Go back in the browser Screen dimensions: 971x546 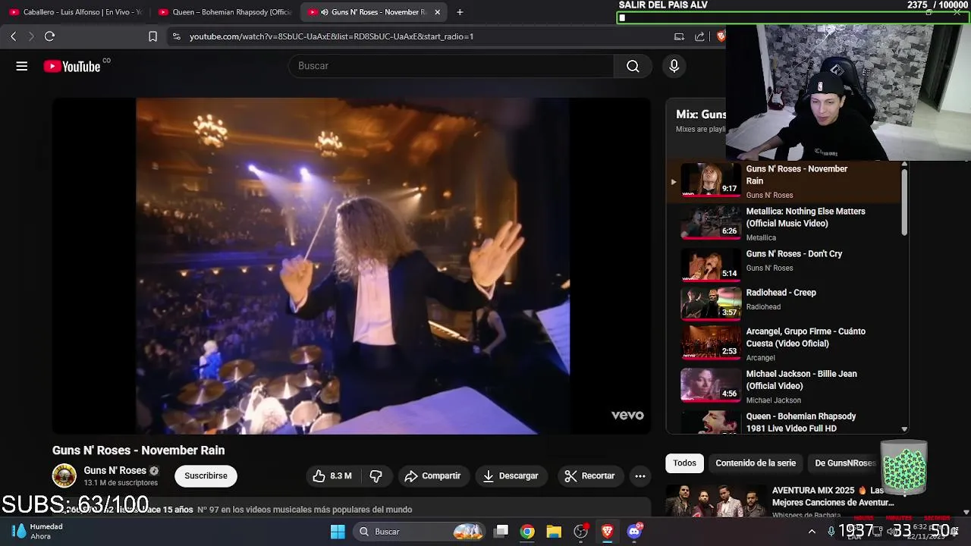pyautogui.click(x=13, y=36)
